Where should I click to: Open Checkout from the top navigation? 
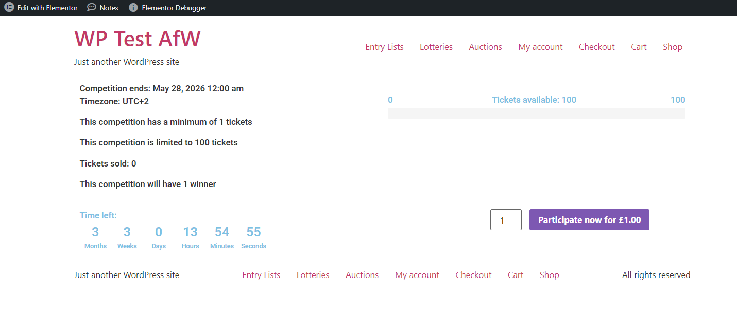(596, 47)
